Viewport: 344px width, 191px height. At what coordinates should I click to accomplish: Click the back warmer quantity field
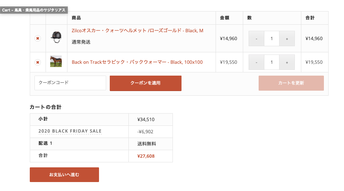coord(272,62)
